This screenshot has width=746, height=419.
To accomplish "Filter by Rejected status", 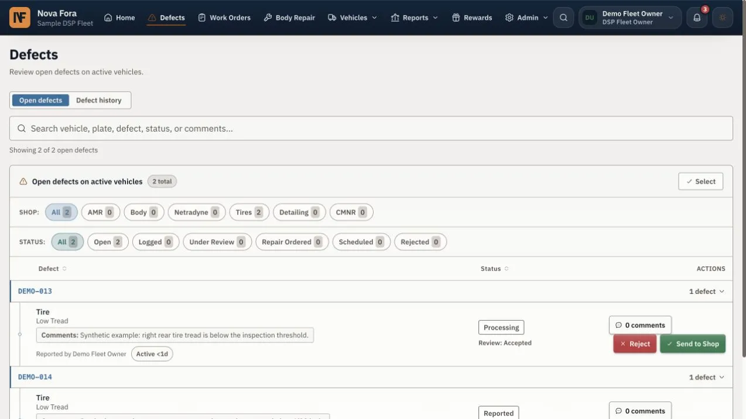I will pyautogui.click(x=420, y=242).
